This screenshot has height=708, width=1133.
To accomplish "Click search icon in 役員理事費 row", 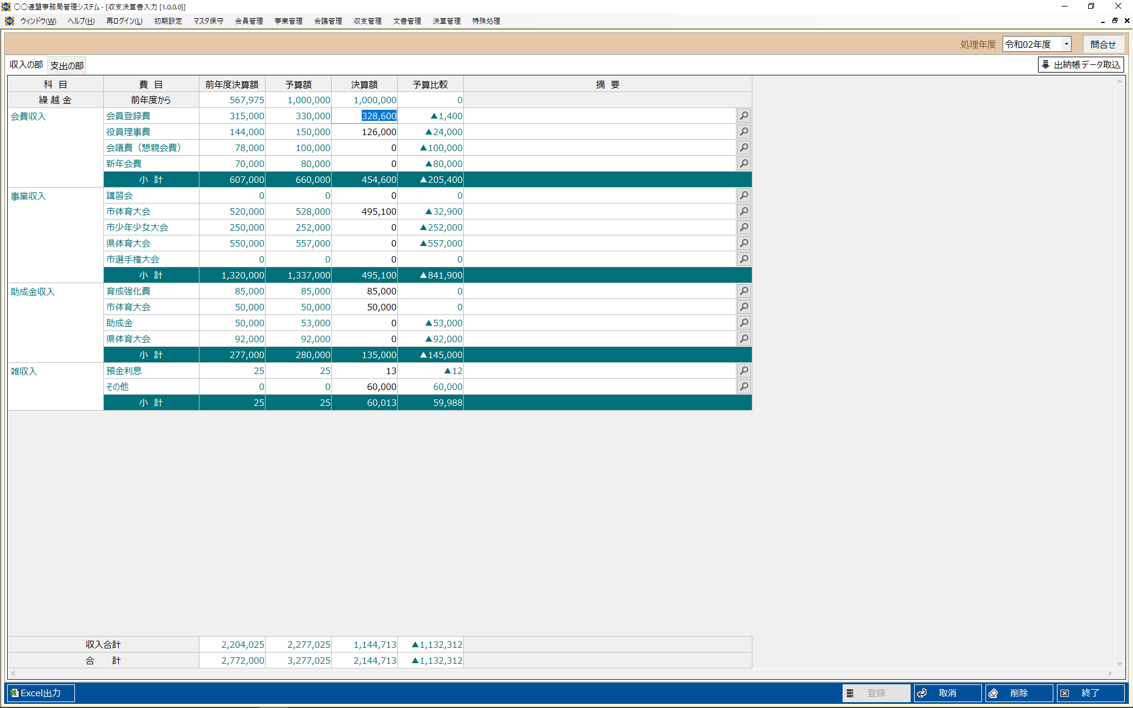I will tap(744, 132).
